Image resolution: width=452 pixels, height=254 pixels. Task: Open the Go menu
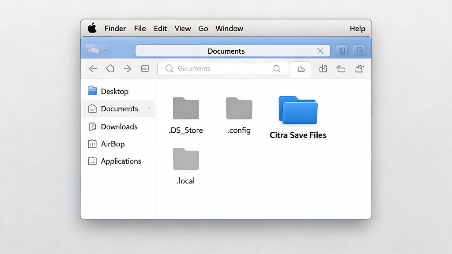pos(203,29)
